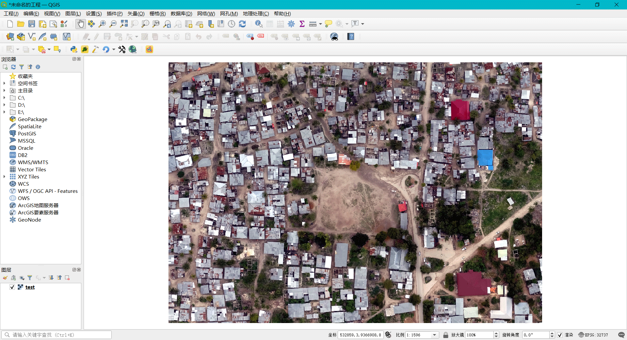627x340 pixels.
Task: Toggle visibility checkbox of test layer
Action: tap(12, 287)
